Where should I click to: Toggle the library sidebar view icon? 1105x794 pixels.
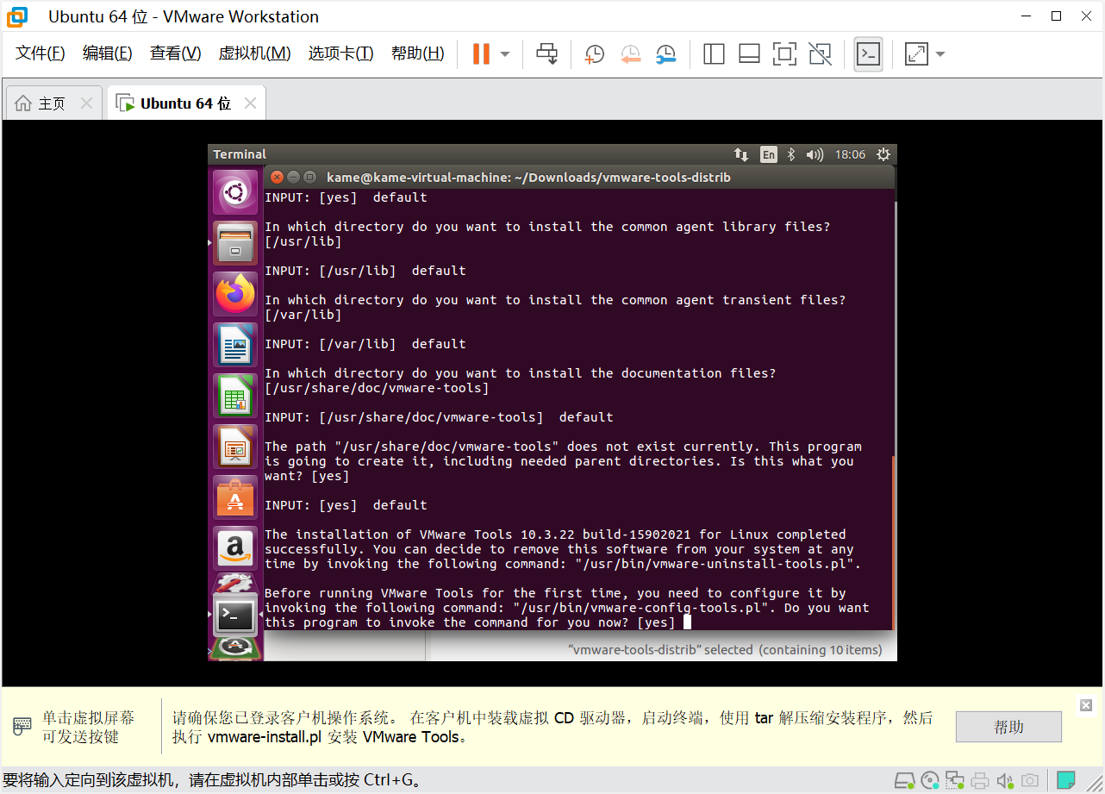click(x=714, y=54)
